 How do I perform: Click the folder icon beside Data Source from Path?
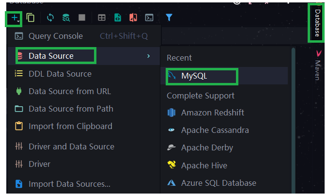click(x=19, y=109)
